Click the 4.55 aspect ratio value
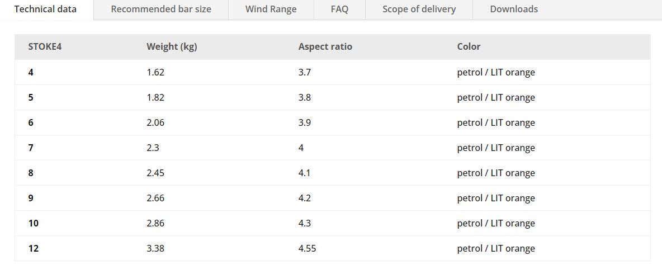The image size is (662, 274). tap(307, 248)
